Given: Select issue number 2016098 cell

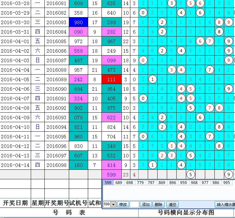Looking at the screenshot, I should (56, 165).
